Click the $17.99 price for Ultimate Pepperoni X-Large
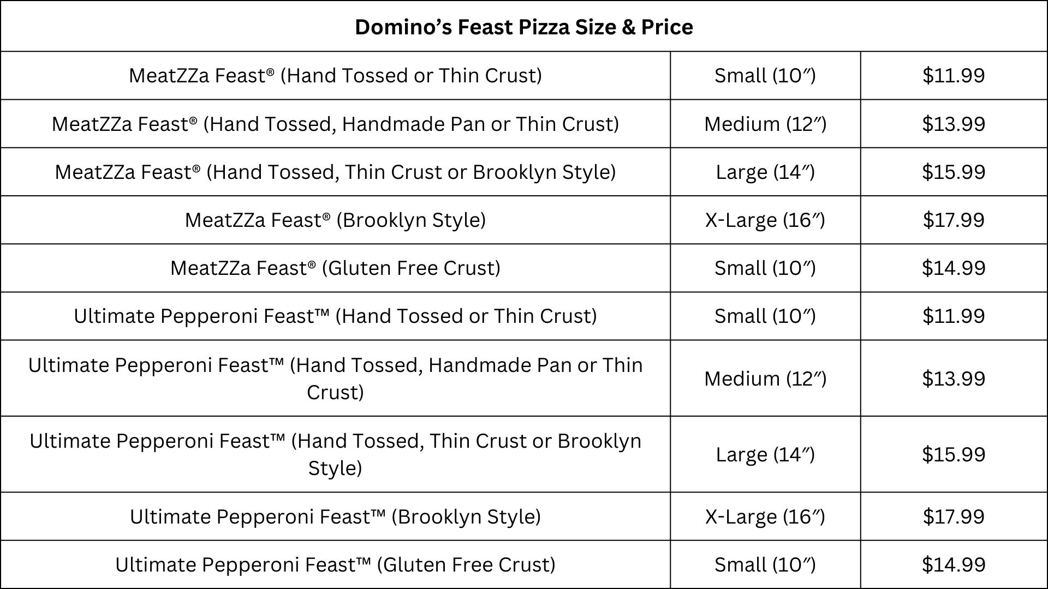This screenshot has height=589, width=1048. click(x=954, y=516)
